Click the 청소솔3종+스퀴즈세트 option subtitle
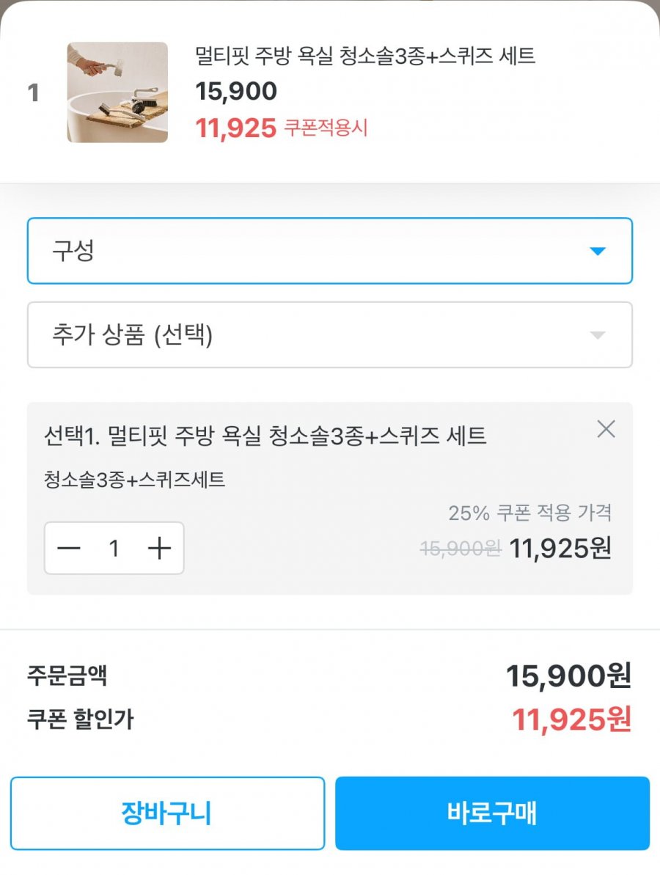The image size is (660, 875). tap(134, 480)
